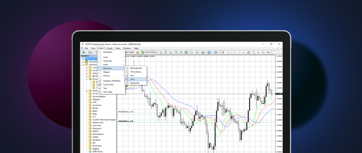Select the crosshair tool

[x=228, y=52]
